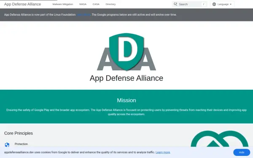253x158 pixels.
Task: Click the globe language icon
Action: tap(214, 4)
